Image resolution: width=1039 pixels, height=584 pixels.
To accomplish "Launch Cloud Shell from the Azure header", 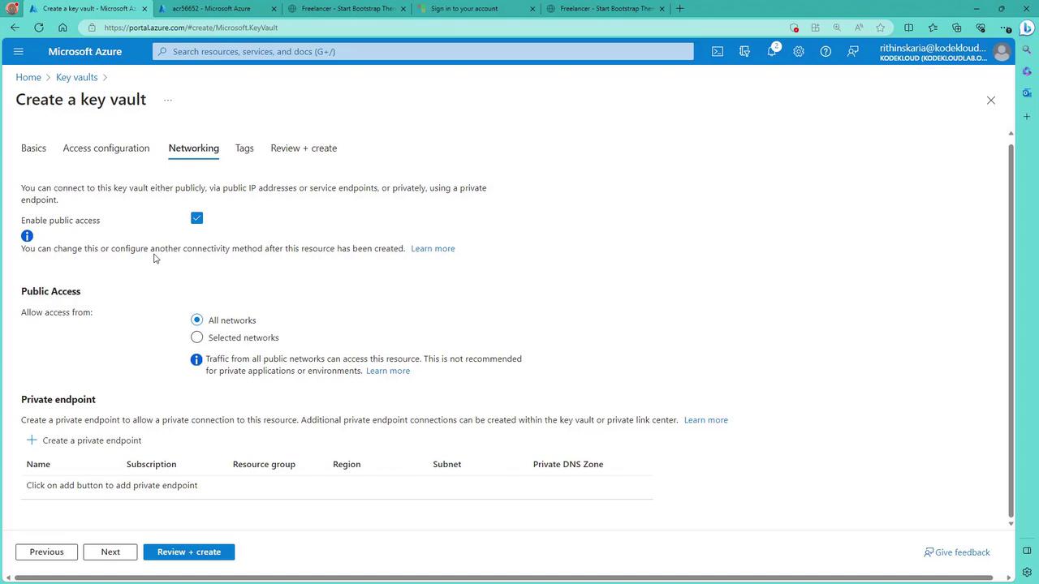I will point(718,52).
